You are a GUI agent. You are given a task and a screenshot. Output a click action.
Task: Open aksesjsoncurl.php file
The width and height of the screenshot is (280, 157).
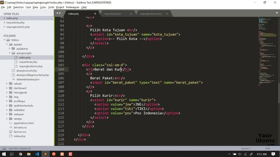click(x=27, y=71)
